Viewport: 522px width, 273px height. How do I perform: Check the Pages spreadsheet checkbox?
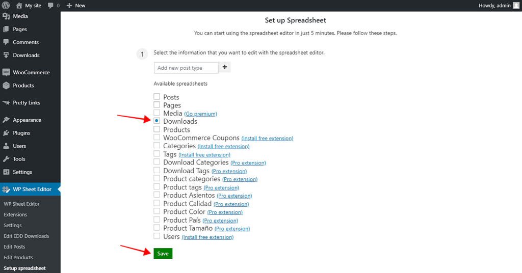(x=157, y=104)
